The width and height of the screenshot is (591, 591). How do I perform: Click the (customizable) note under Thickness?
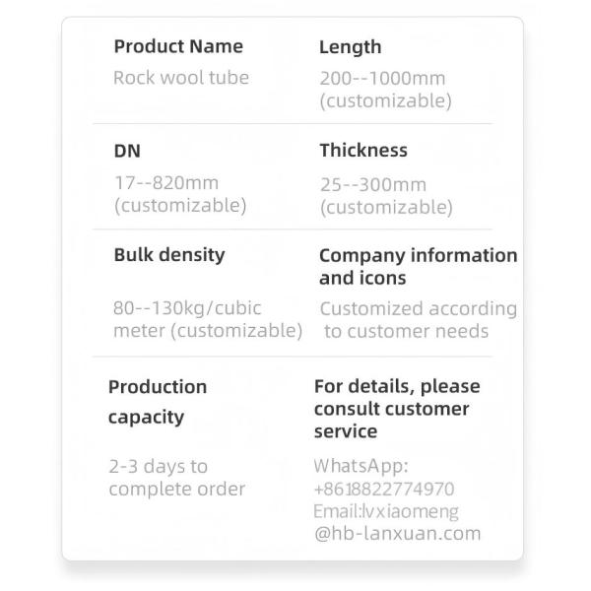click(x=386, y=207)
